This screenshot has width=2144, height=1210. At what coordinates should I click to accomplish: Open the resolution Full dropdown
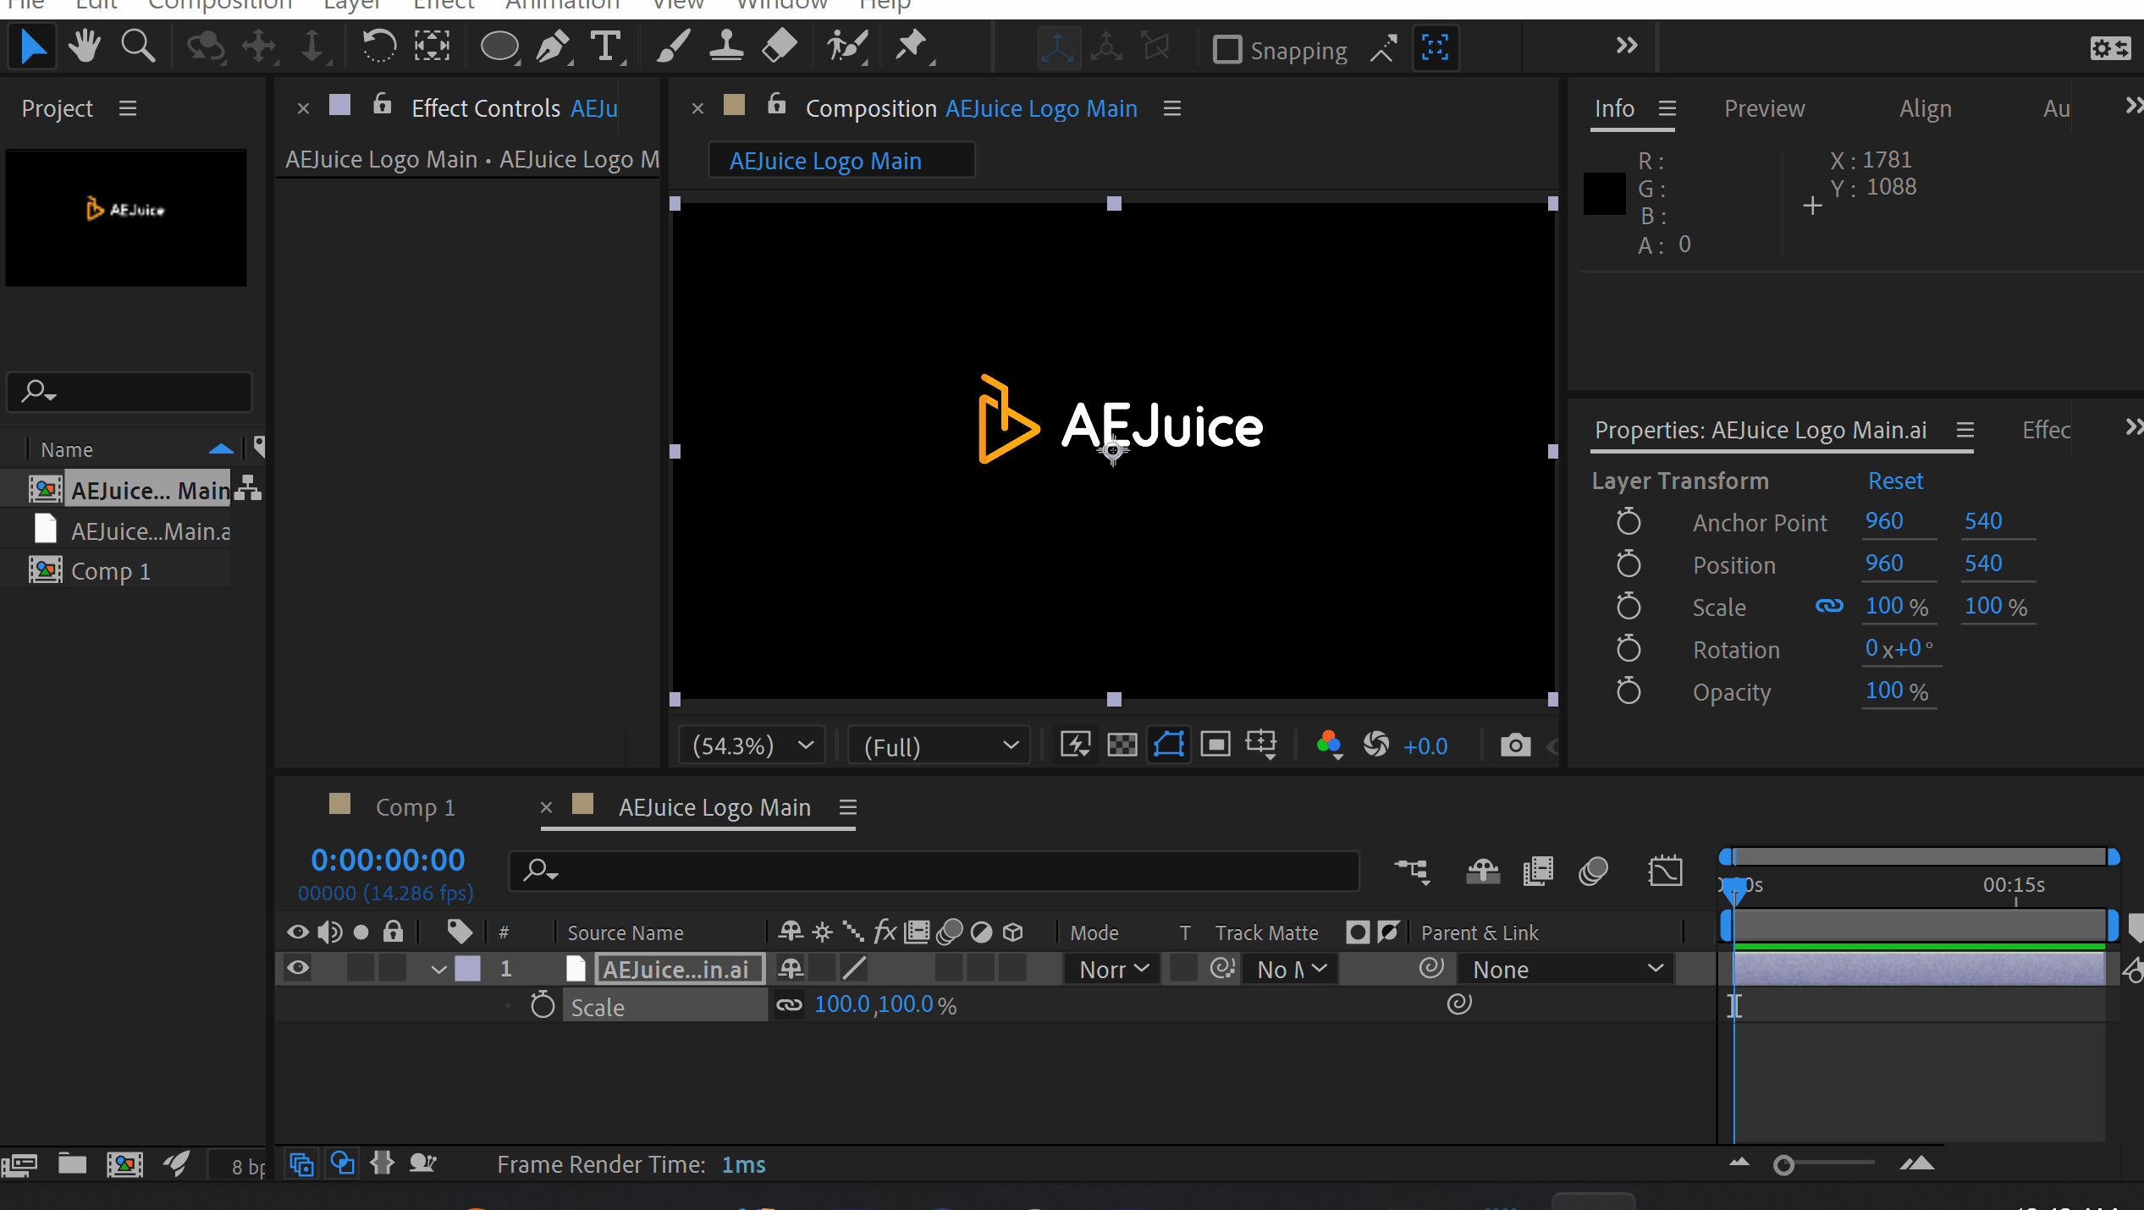point(940,745)
